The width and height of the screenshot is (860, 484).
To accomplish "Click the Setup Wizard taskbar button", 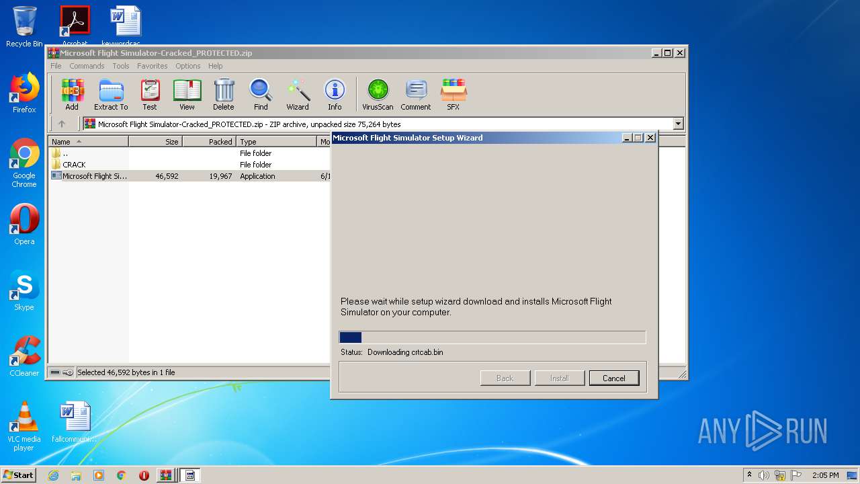I will point(189,475).
